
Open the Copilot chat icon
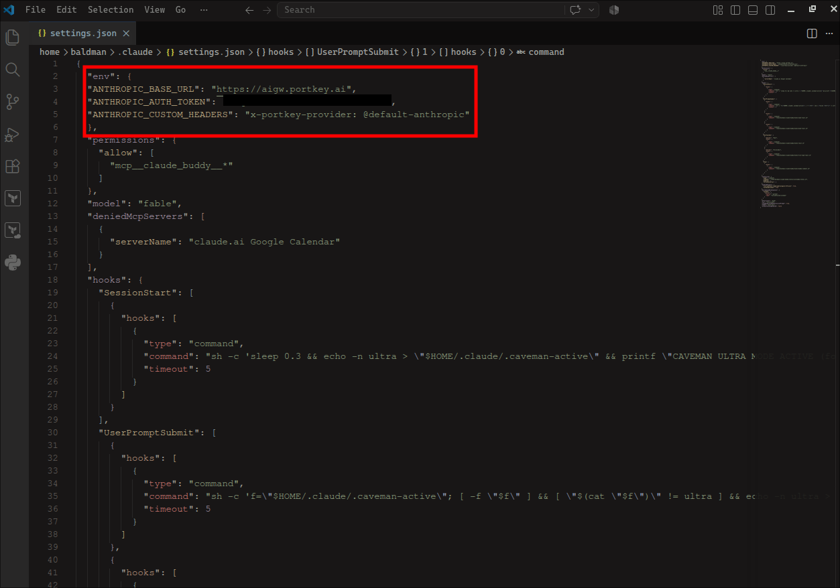pos(575,10)
